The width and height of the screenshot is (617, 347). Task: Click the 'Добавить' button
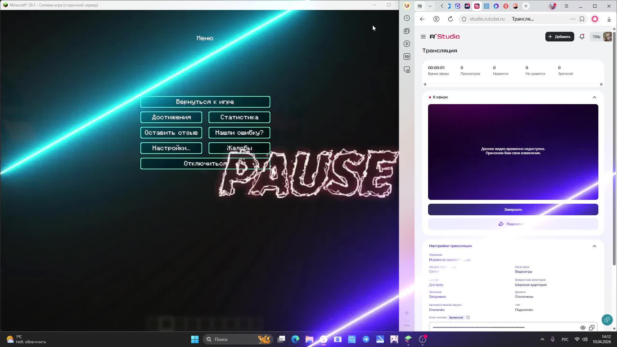click(x=559, y=37)
